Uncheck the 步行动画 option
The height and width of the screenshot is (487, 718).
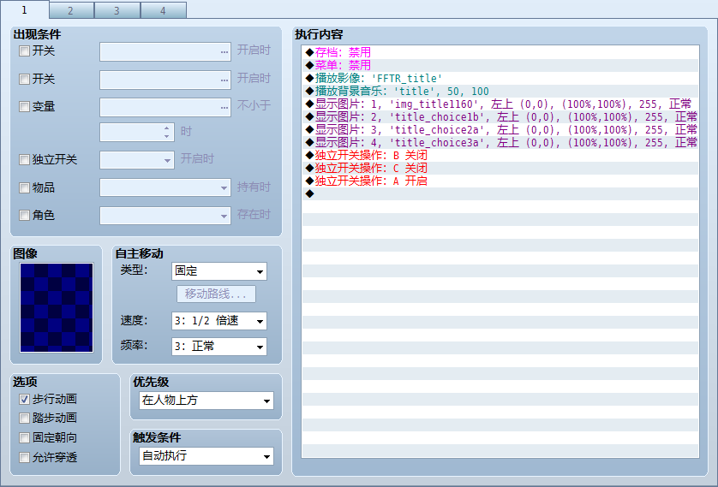(x=24, y=400)
